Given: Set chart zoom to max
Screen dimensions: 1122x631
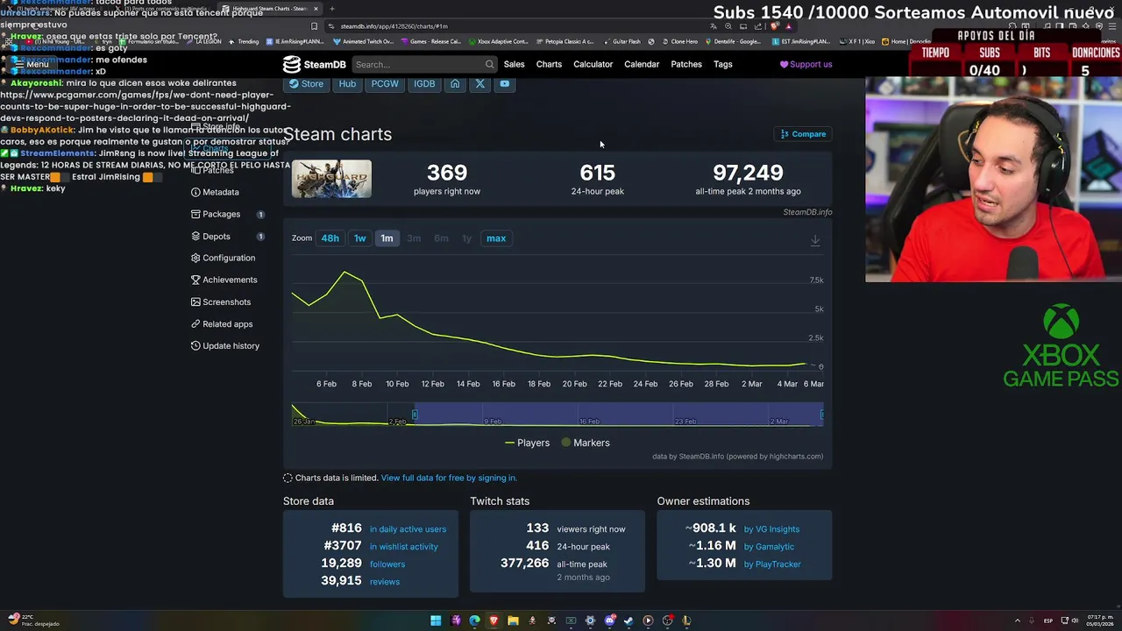Looking at the screenshot, I should 496,238.
